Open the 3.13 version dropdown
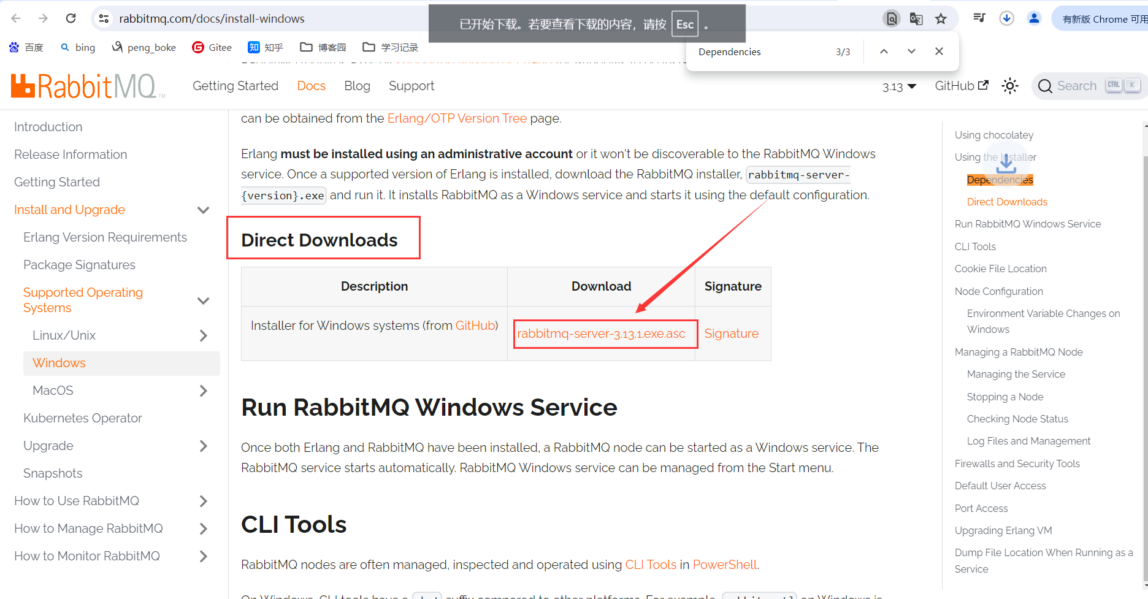 click(899, 86)
